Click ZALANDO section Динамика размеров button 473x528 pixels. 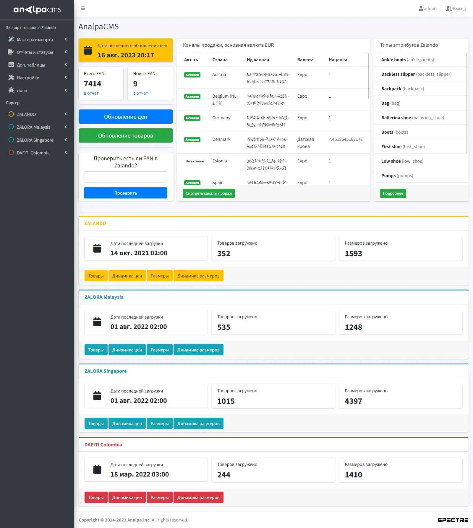point(198,276)
